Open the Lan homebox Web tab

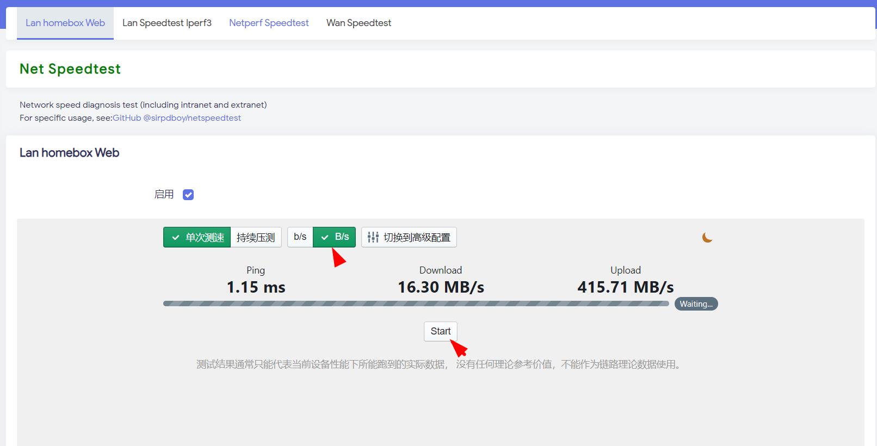(x=65, y=23)
